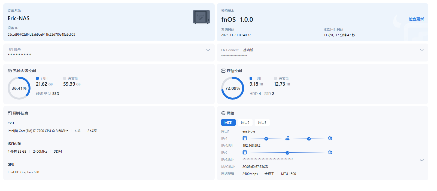
Task: Show the masked IPv6地址 using its eye icon
Action: coord(422,160)
